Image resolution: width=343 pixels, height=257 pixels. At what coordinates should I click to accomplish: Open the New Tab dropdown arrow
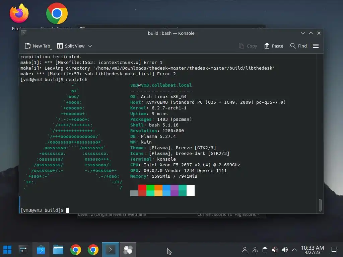[x=51, y=50]
